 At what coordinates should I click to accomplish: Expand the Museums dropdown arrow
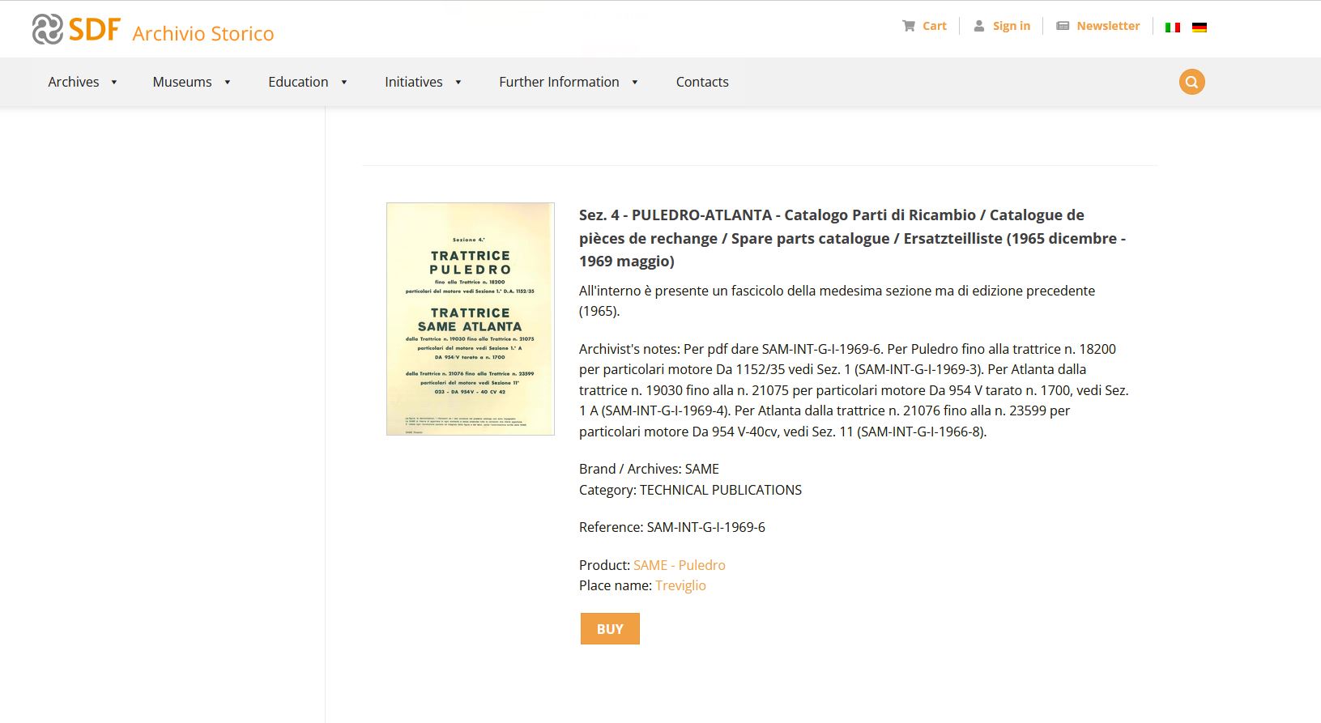pyautogui.click(x=228, y=83)
